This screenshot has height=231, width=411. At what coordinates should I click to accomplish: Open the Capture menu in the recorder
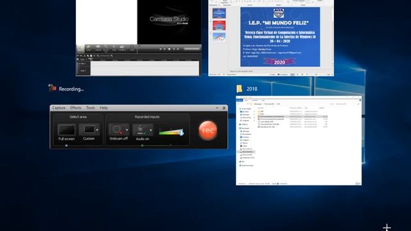tap(58, 108)
